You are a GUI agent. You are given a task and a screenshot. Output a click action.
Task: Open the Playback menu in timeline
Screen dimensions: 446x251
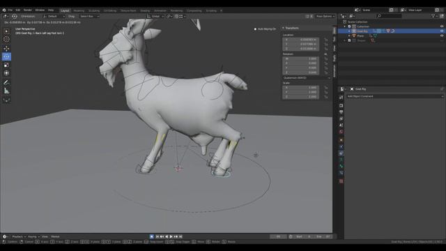[x=19, y=236]
